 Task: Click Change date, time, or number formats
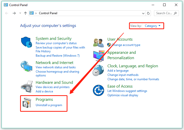(133, 79)
